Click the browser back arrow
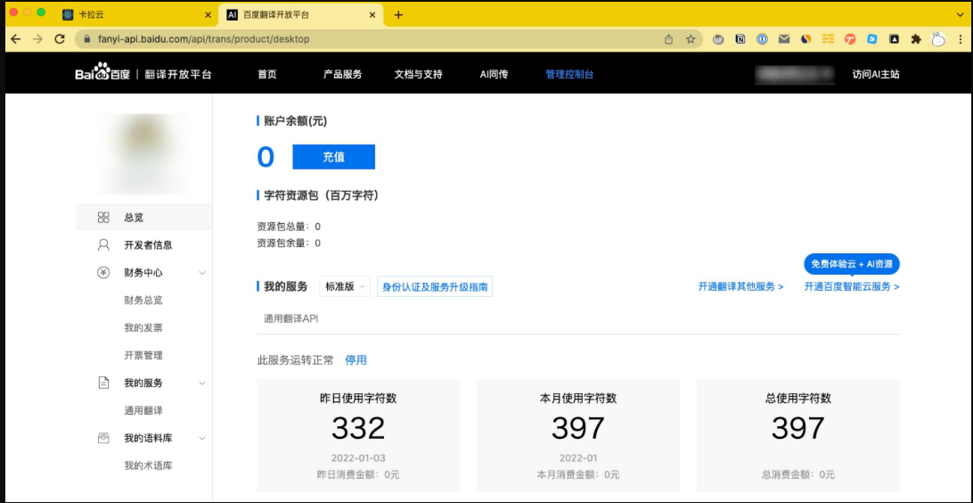 (x=16, y=39)
